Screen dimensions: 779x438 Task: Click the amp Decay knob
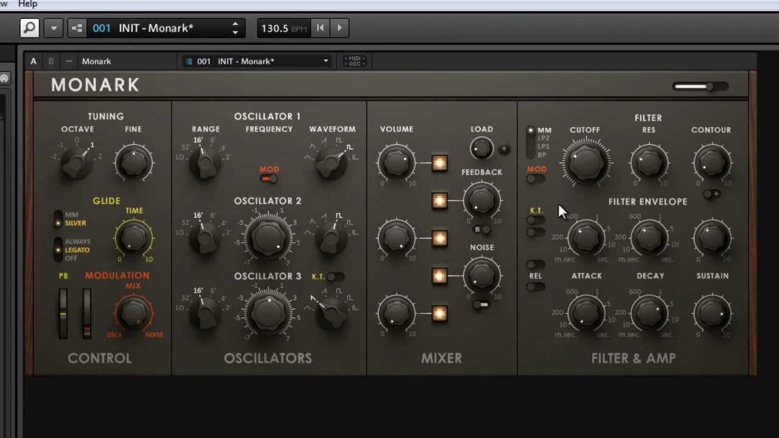649,313
